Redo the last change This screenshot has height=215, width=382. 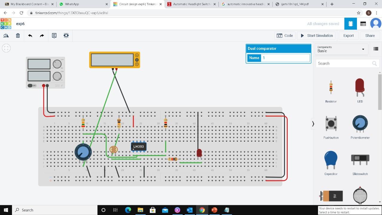click(x=42, y=36)
